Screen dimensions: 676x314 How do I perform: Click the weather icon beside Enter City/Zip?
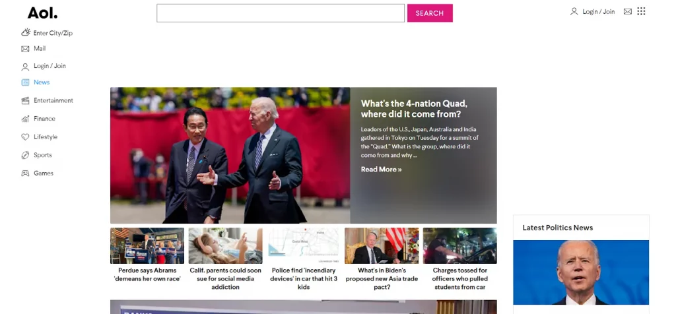26,32
